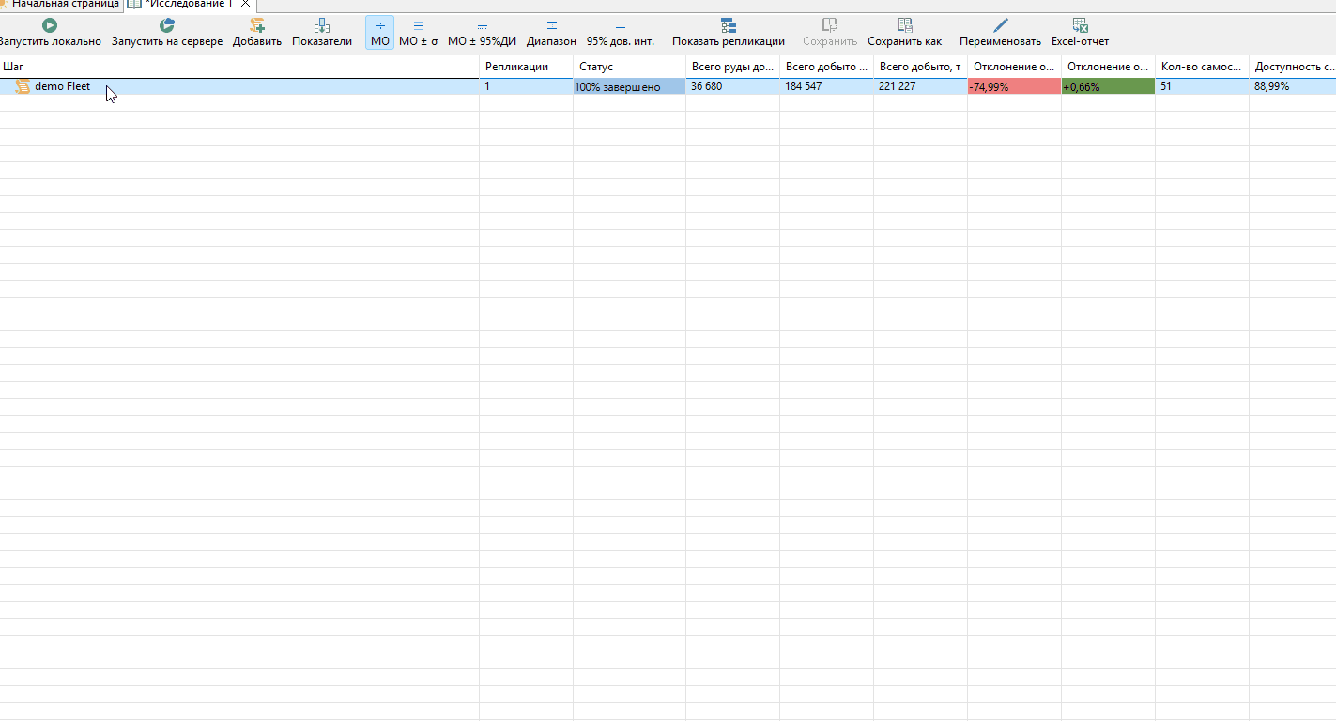Click the 36 680 value cell
This screenshot has height=721, width=1336.
click(x=732, y=86)
